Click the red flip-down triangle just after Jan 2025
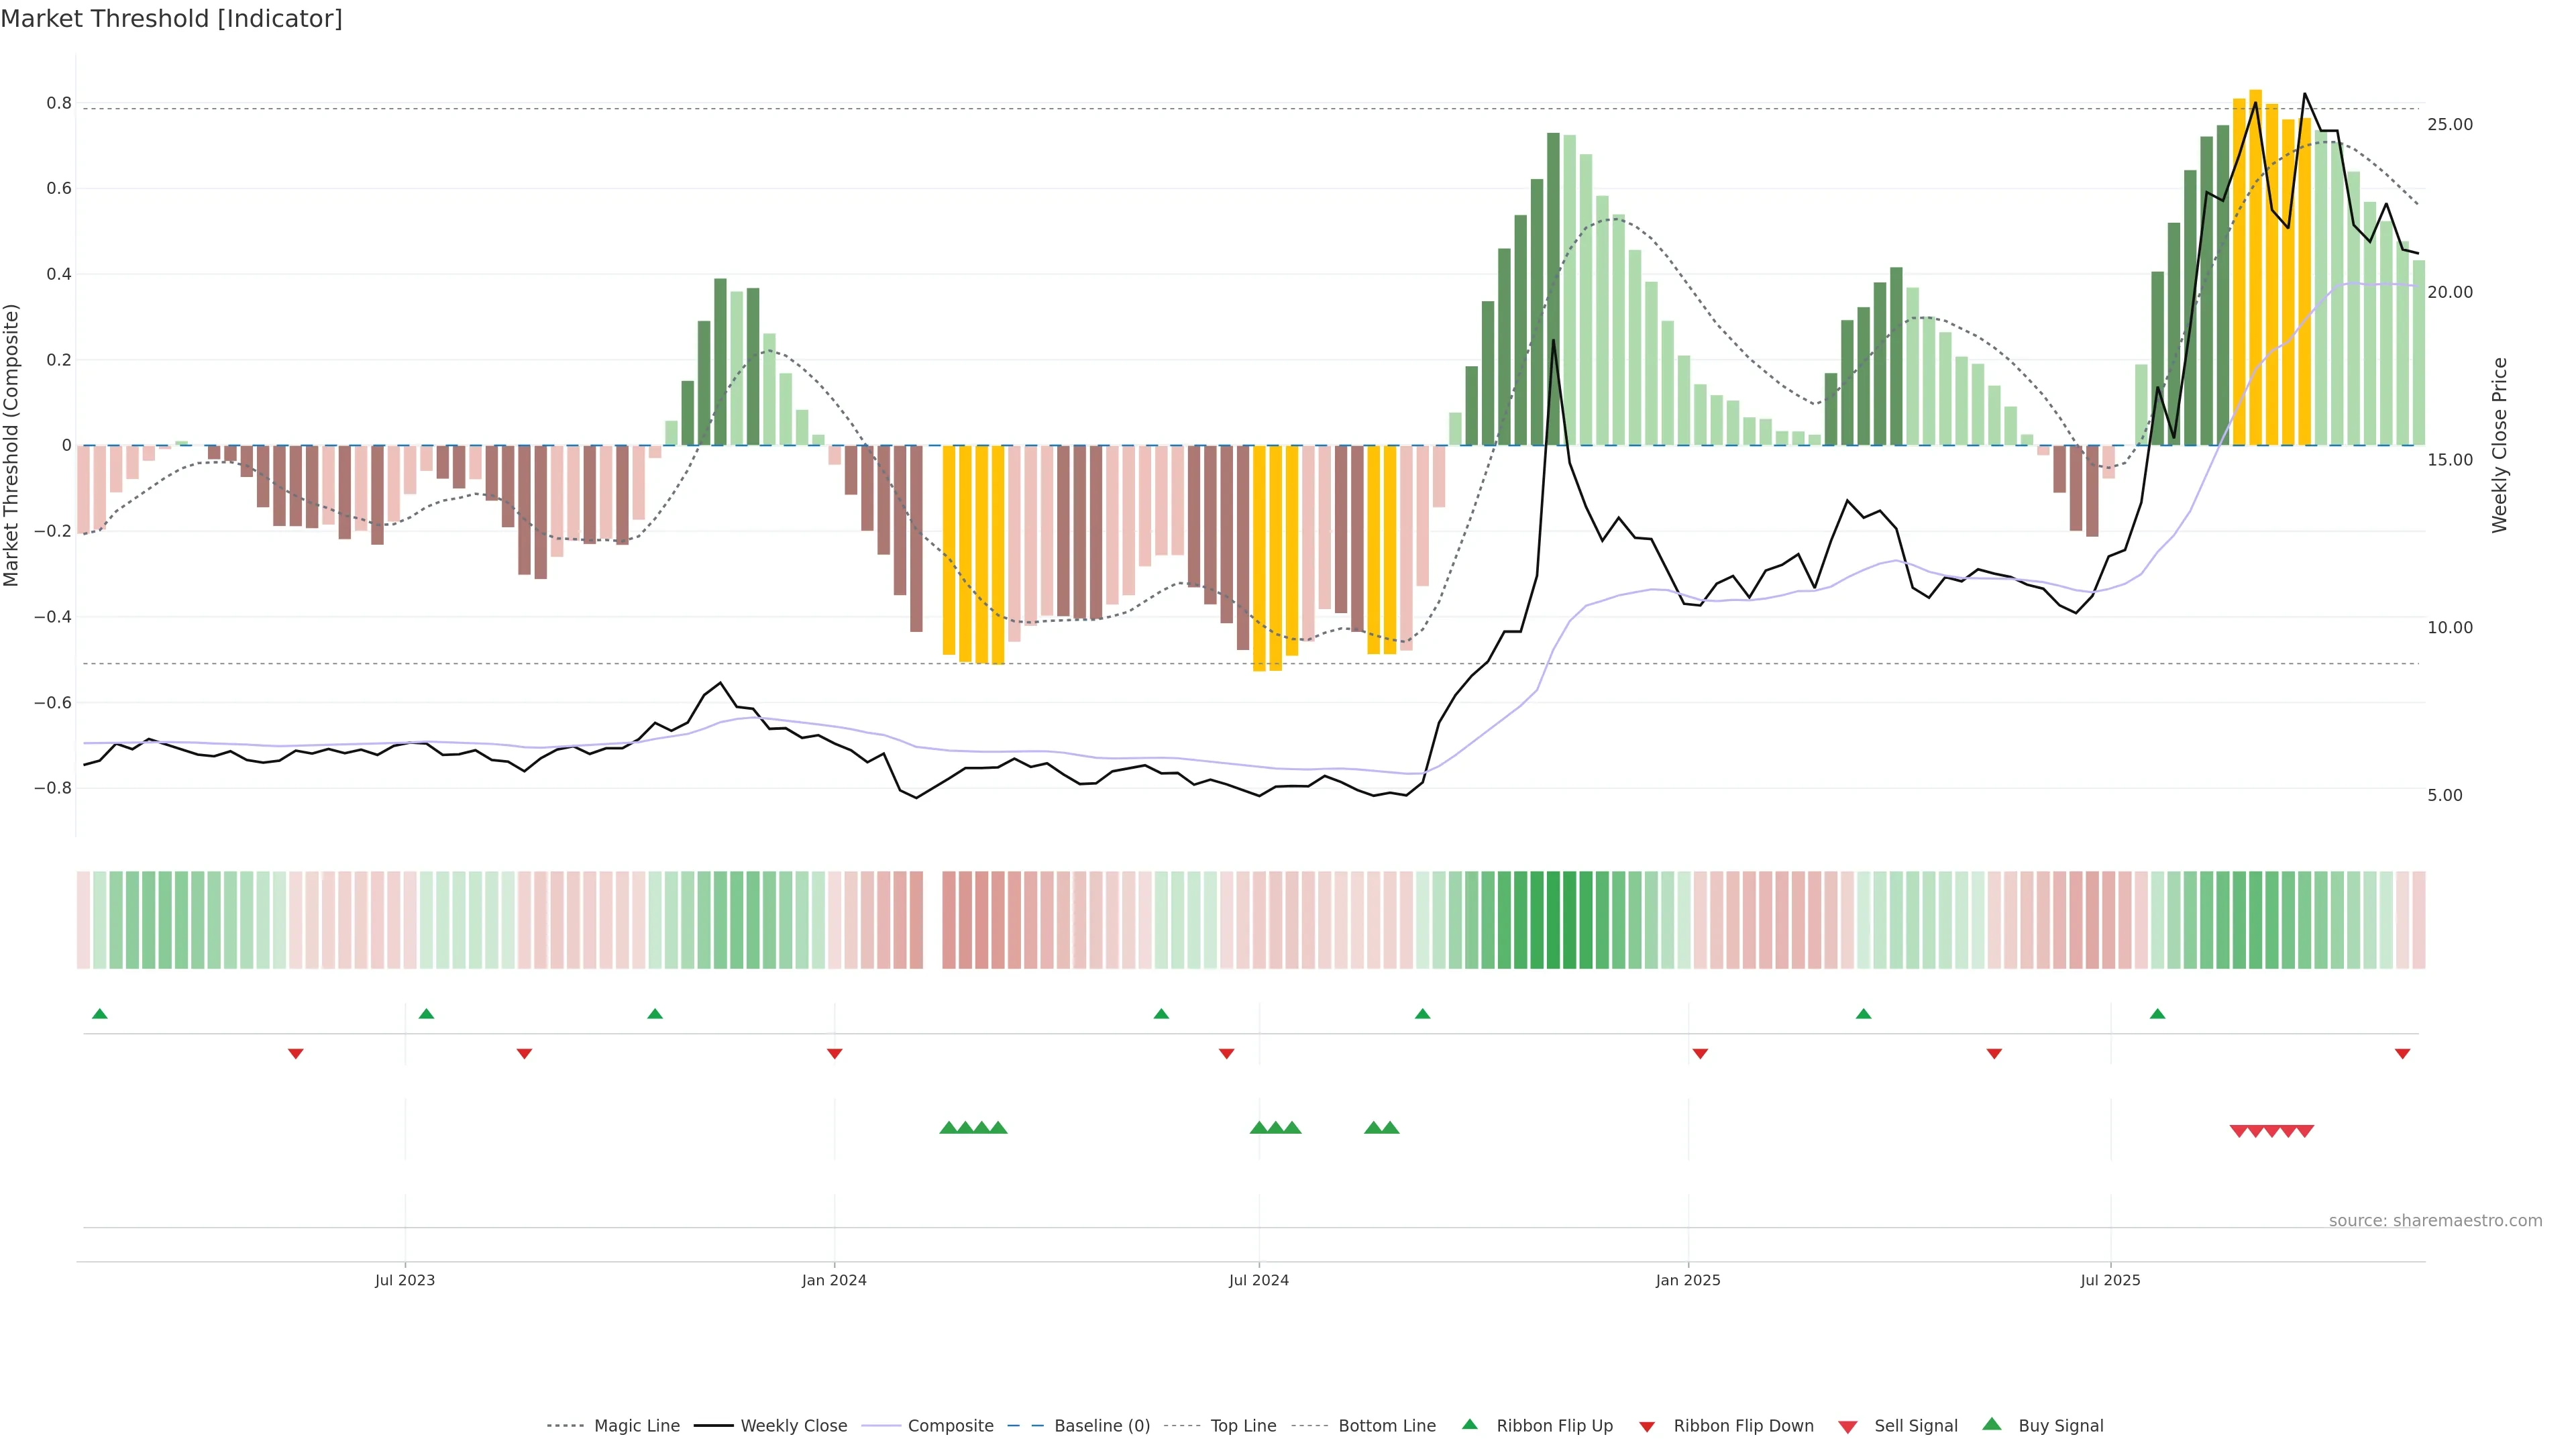2576x1449 pixels. pyautogui.click(x=1700, y=1053)
